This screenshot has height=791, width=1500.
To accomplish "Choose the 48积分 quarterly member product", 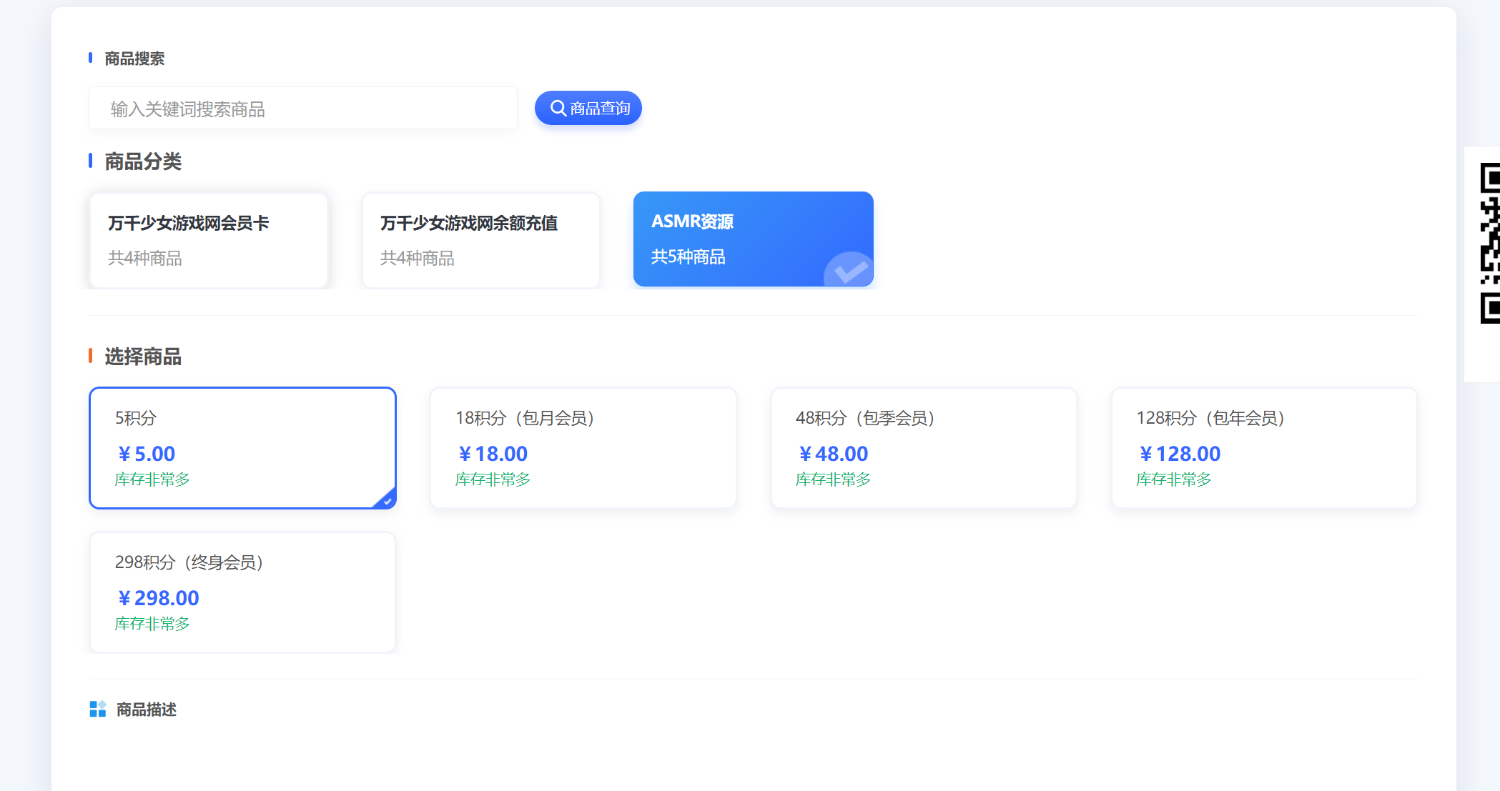I will (x=923, y=447).
